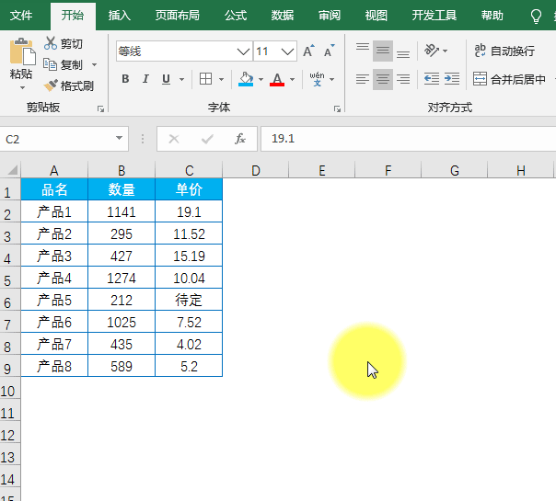Click the 剪切 button label
Viewport: 556px width, 501px height.
[x=71, y=43]
